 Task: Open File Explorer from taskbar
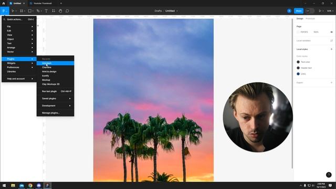point(13,185)
